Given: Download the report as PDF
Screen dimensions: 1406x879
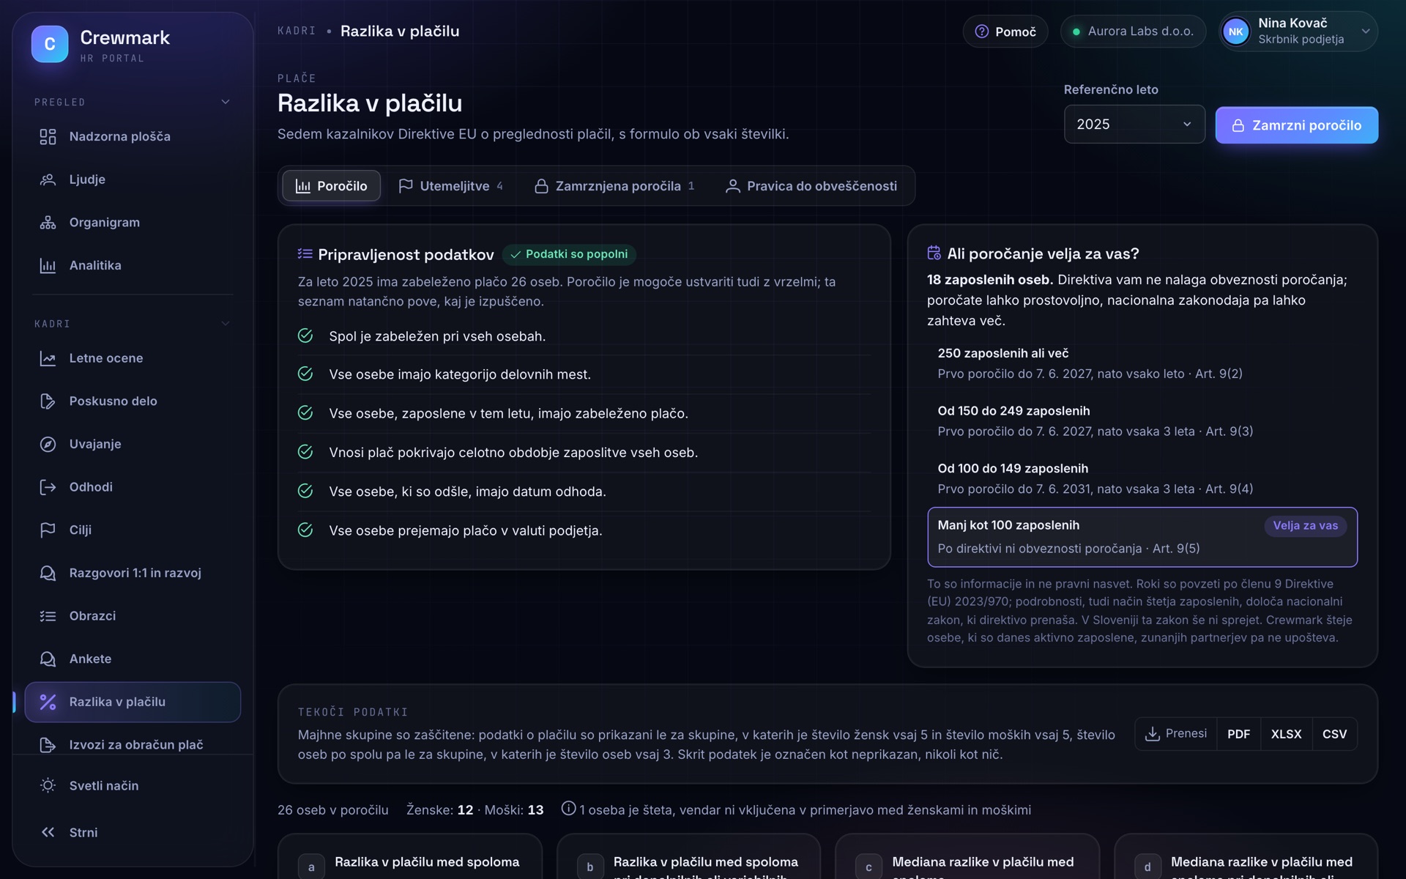Looking at the screenshot, I should 1238,734.
